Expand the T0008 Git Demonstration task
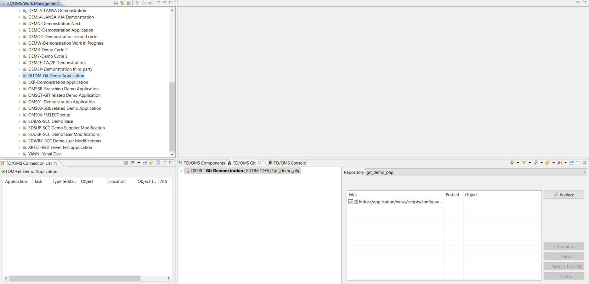 [x=182, y=171]
